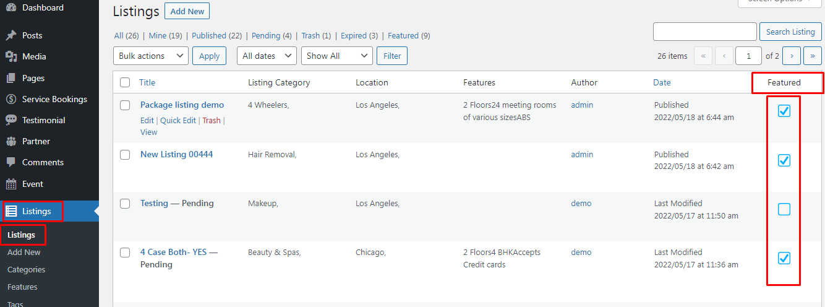The width and height of the screenshot is (825, 307).
Task: Tick the select-all checkbox beside Title
Action: (x=125, y=82)
